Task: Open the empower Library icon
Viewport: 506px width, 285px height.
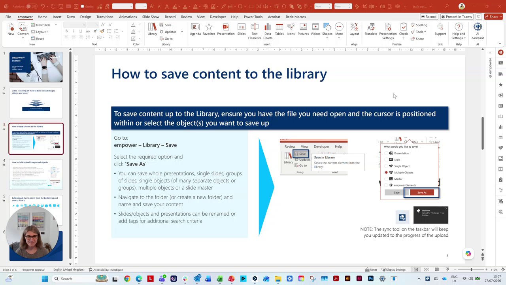Action: pyautogui.click(x=152, y=30)
